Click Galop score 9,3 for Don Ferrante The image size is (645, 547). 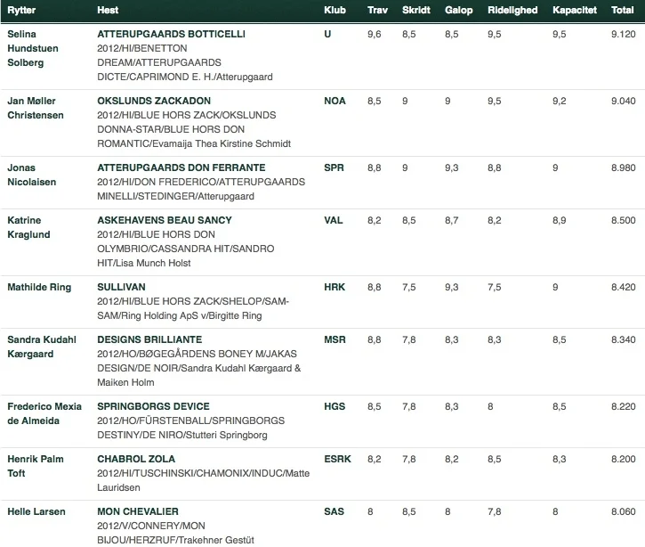452,167
